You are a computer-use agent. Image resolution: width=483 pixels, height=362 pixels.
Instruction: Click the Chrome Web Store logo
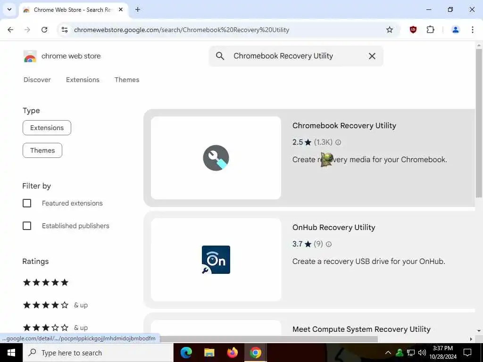(30, 57)
